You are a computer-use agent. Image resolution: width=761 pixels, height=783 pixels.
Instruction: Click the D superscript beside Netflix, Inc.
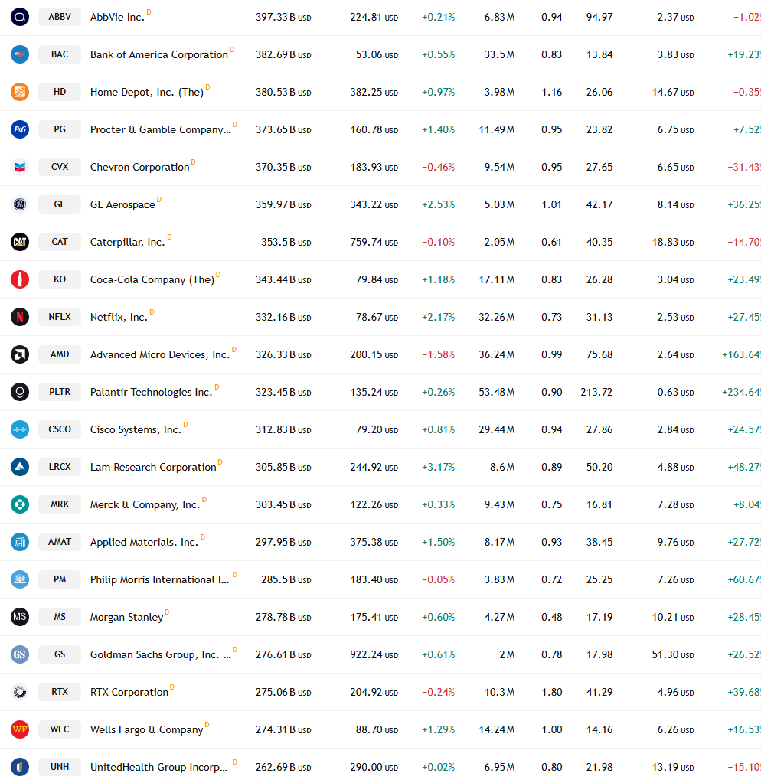tap(152, 312)
